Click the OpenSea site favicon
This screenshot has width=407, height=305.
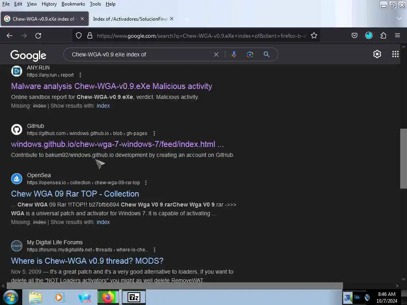17,179
